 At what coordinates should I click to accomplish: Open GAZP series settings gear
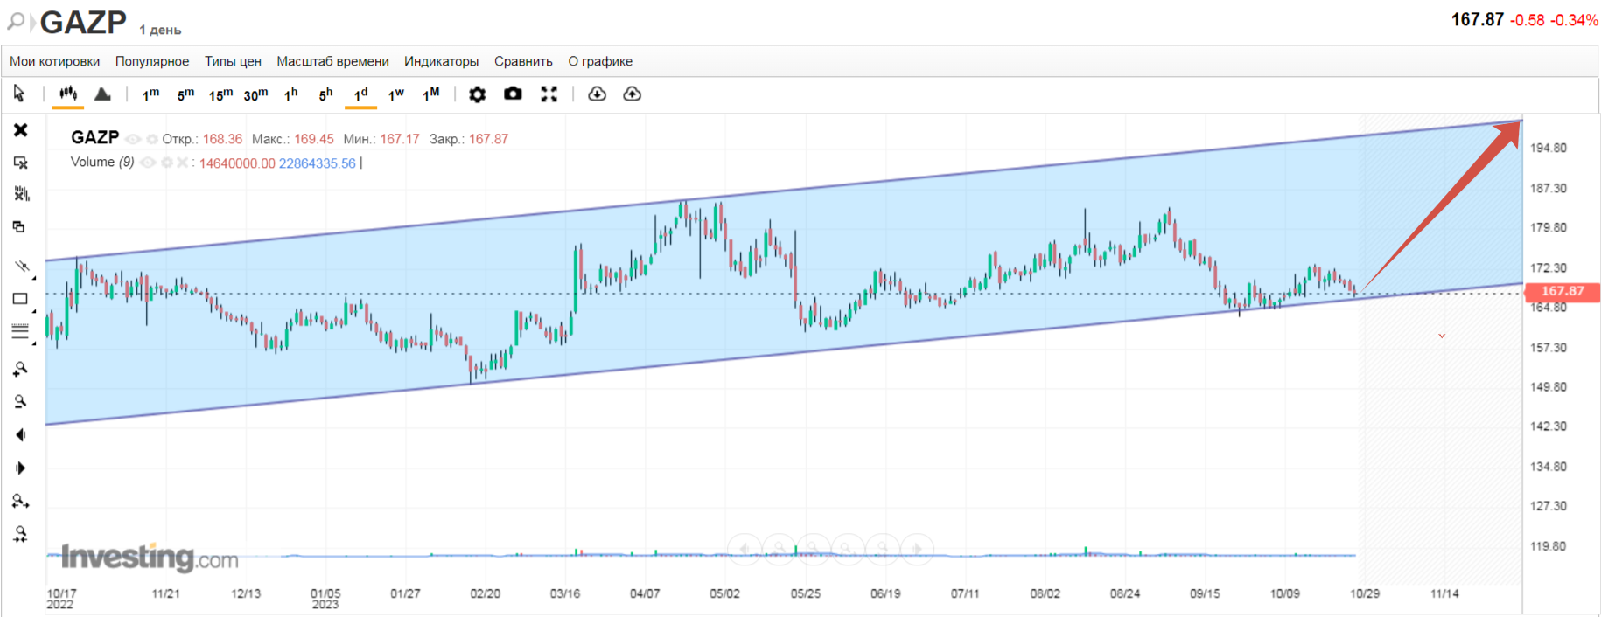(x=152, y=139)
